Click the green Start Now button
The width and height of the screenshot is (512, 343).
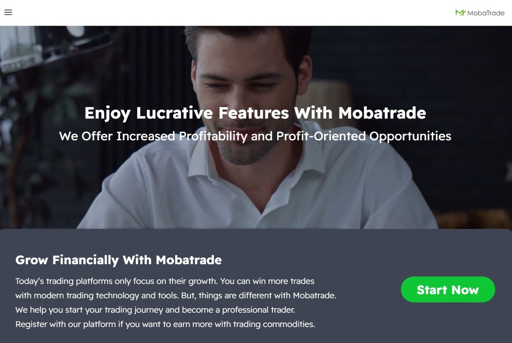click(x=448, y=290)
